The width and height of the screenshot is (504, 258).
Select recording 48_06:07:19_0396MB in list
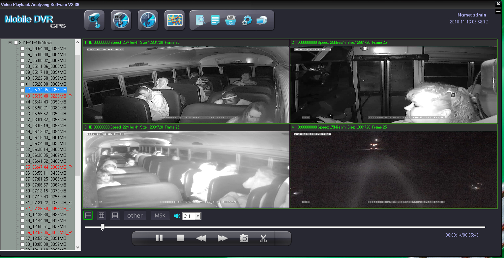tap(46, 126)
